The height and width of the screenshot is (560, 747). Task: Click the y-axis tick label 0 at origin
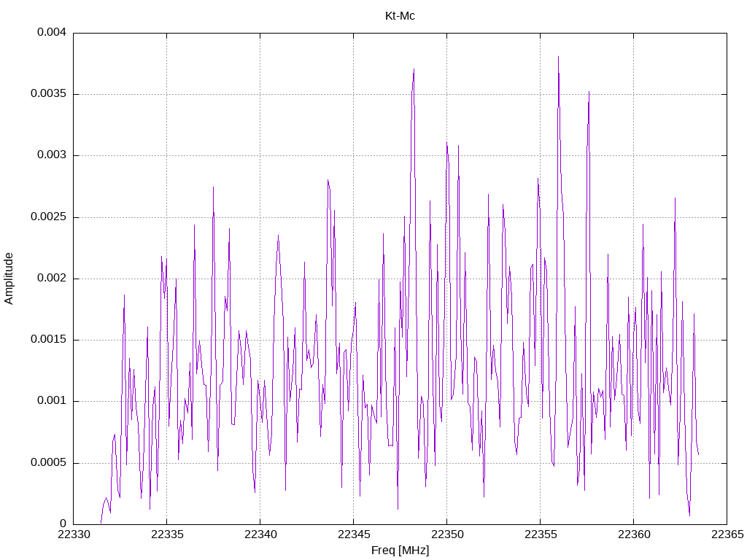[x=63, y=524]
